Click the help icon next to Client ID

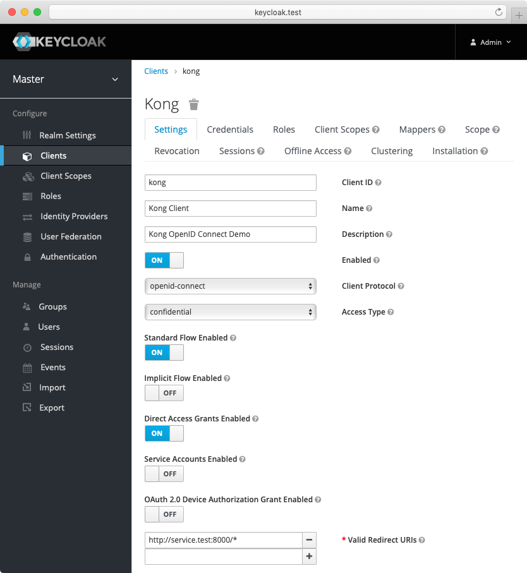[x=379, y=183]
